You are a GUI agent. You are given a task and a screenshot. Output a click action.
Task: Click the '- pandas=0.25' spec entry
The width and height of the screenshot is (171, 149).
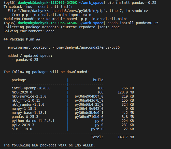click(x=25, y=60)
